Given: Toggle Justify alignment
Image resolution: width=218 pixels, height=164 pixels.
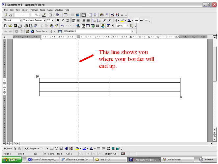Looking at the screenshot, I should 88,20.
